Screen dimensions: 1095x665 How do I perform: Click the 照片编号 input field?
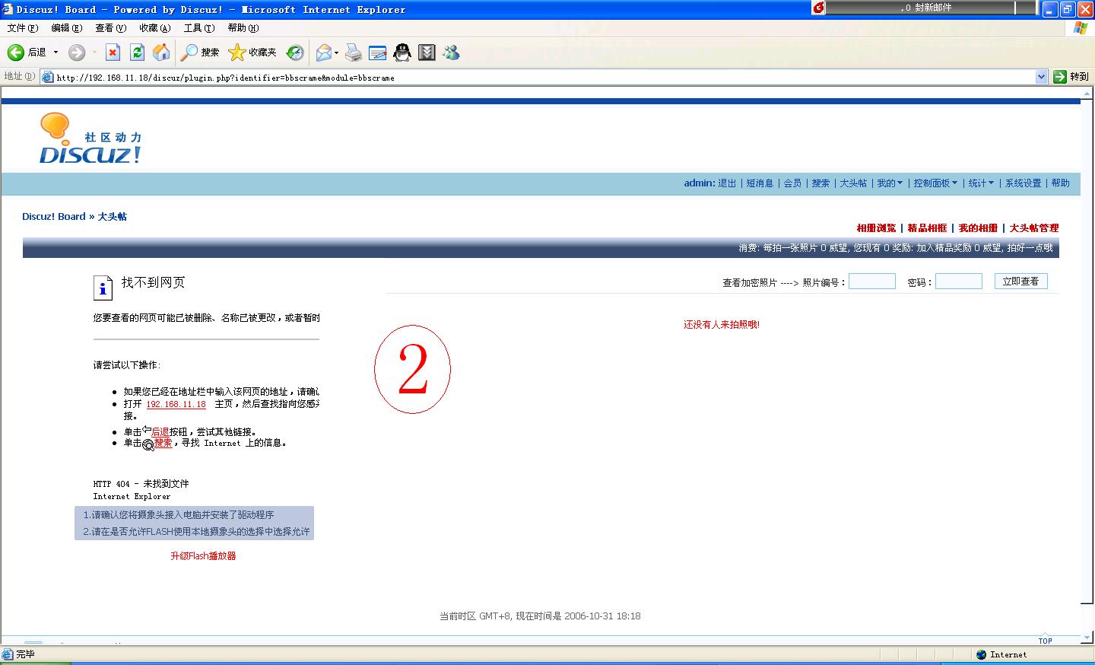coord(872,282)
